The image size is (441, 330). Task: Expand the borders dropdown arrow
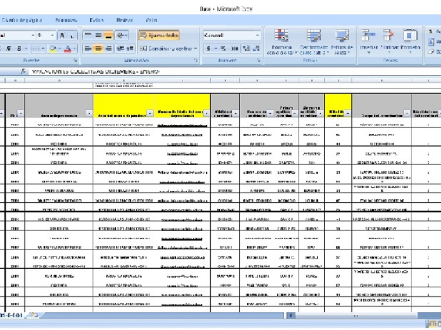pyautogui.click(x=43, y=48)
